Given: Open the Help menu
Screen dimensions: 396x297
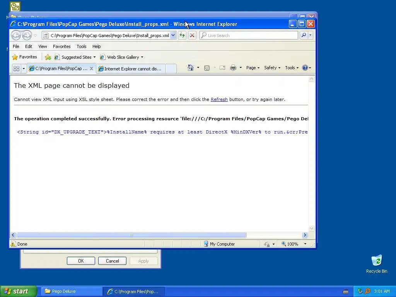Looking at the screenshot, I should [96, 46].
